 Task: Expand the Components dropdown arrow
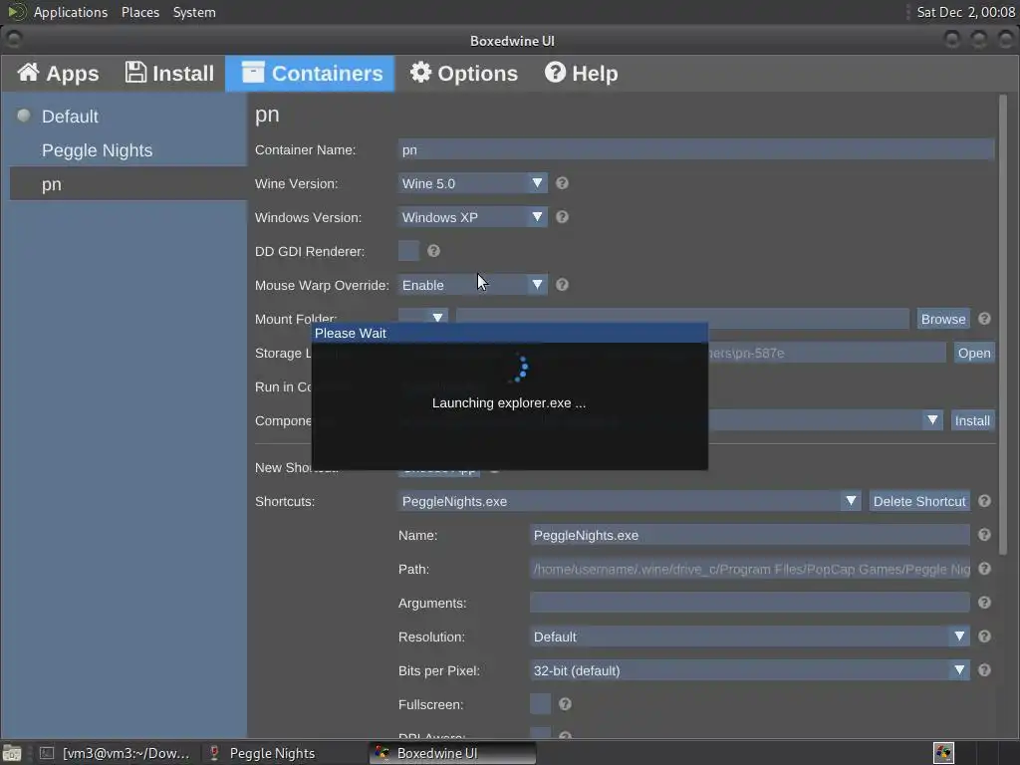pos(932,420)
